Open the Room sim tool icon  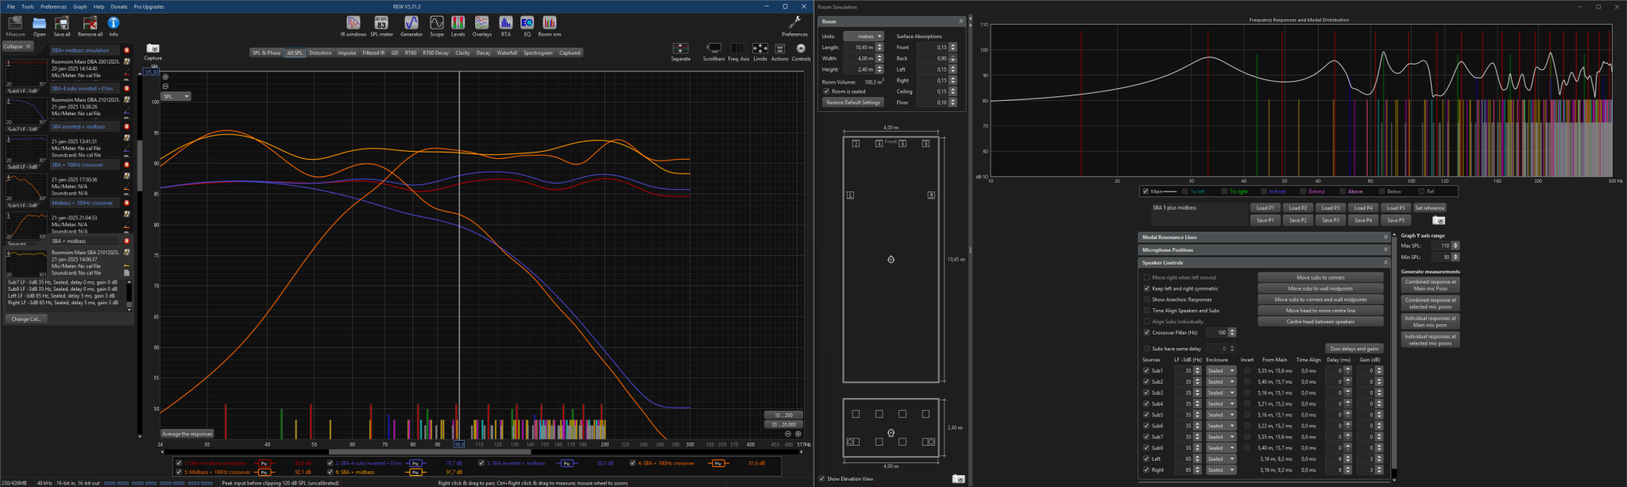click(549, 22)
